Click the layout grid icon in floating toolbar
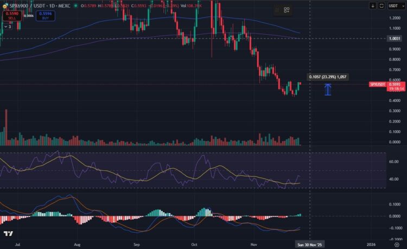 click(286, 10)
